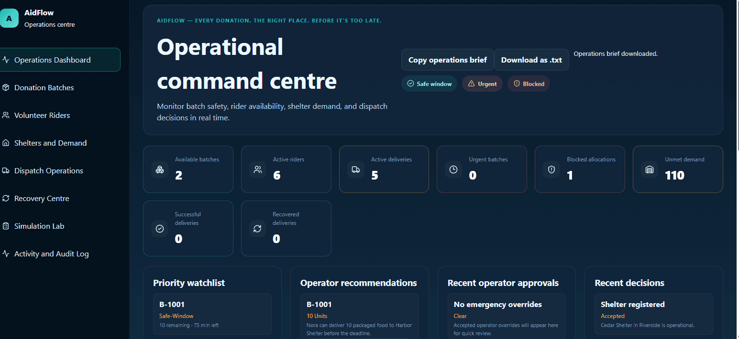
Task: View the Activity and Audit Log
Action: coord(59,254)
